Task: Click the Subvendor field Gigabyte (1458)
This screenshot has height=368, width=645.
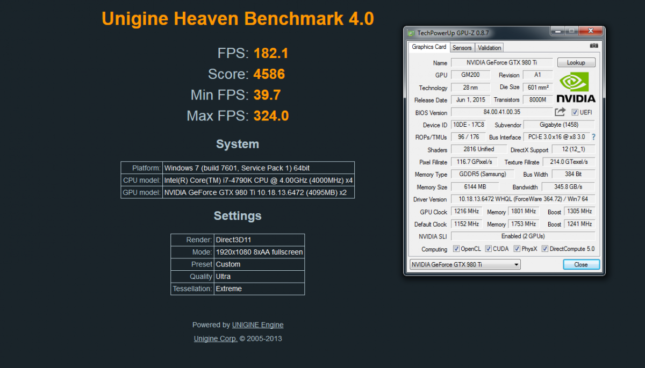Action: [x=560, y=125]
